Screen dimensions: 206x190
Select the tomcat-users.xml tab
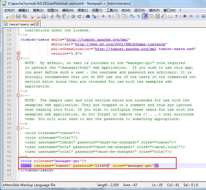(x=22, y=24)
